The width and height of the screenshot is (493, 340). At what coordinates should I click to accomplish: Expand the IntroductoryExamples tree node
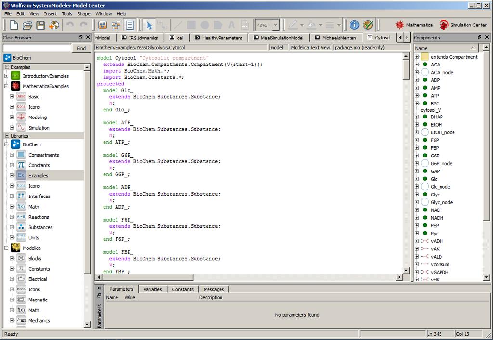pyautogui.click(x=6, y=76)
